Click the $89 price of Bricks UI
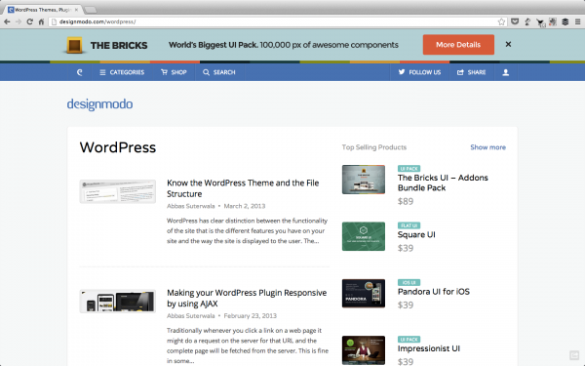585x366 pixels. point(406,202)
